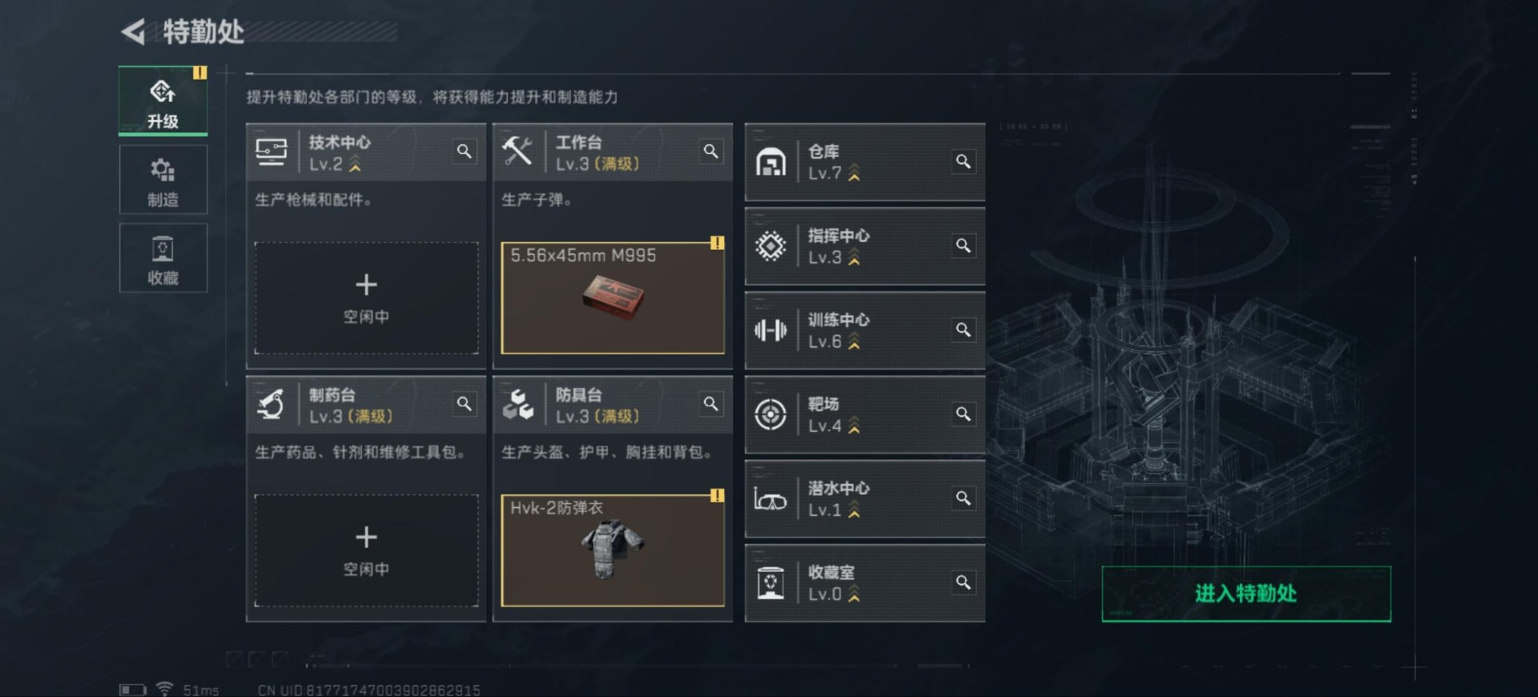Add production in idle 技术中心 slot

[x=366, y=298]
